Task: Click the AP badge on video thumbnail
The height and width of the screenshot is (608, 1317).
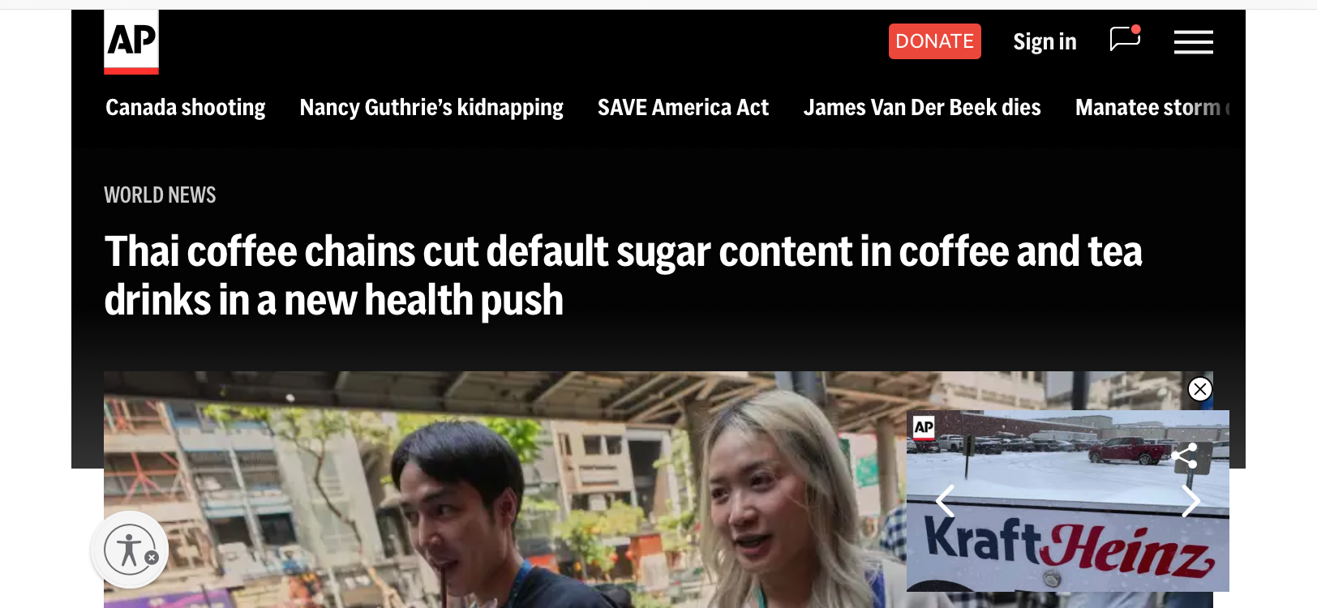Action: coord(924,428)
